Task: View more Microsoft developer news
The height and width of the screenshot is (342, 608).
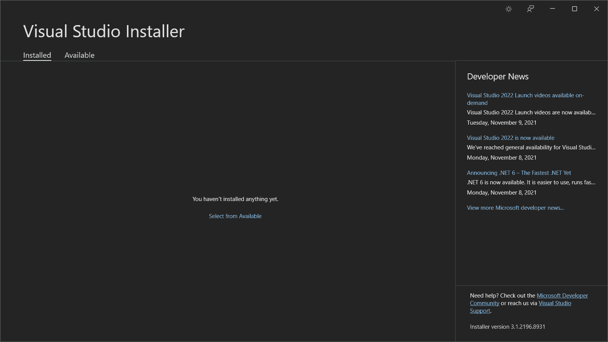Action: coord(515,208)
